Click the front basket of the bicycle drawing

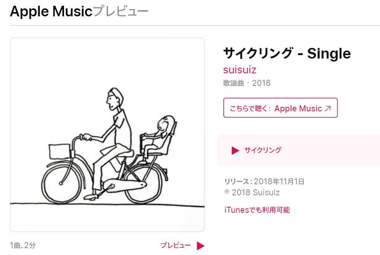[x=60, y=151]
